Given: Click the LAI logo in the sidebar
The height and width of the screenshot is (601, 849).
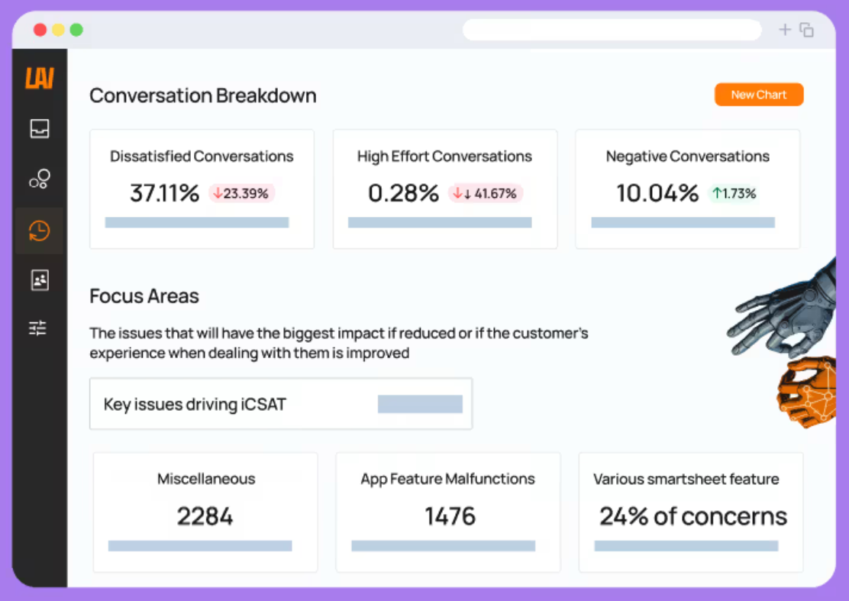Looking at the screenshot, I should pyautogui.click(x=40, y=78).
